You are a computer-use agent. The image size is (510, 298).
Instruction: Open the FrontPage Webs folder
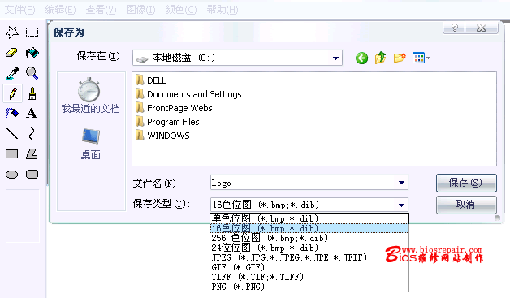coord(174,108)
